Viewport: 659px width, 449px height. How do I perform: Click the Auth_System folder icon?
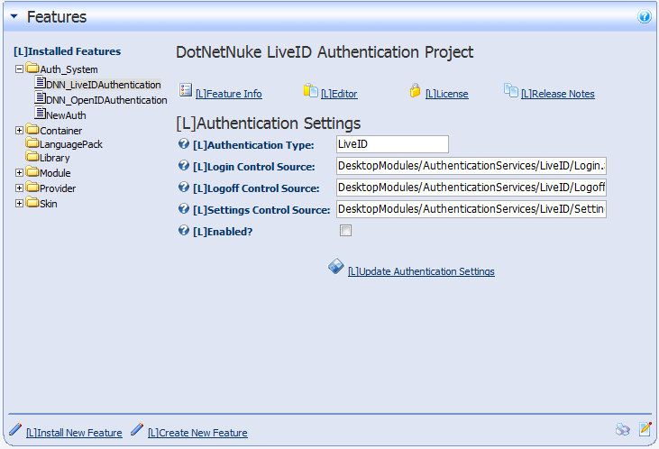[x=32, y=68]
